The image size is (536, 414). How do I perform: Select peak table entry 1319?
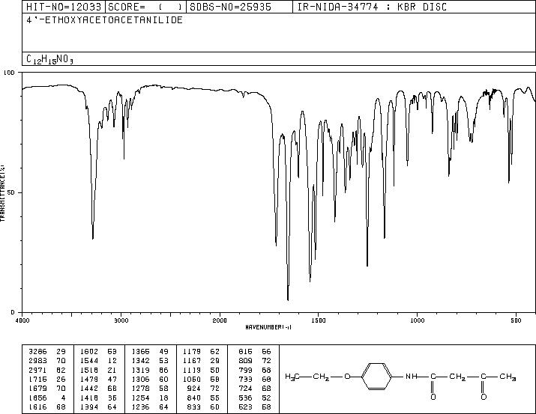point(141,370)
